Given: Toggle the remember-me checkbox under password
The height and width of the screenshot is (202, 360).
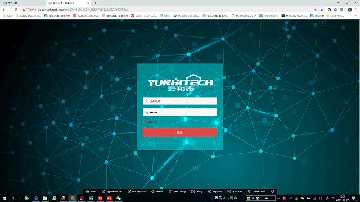Looking at the screenshot, I should tap(144, 122).
